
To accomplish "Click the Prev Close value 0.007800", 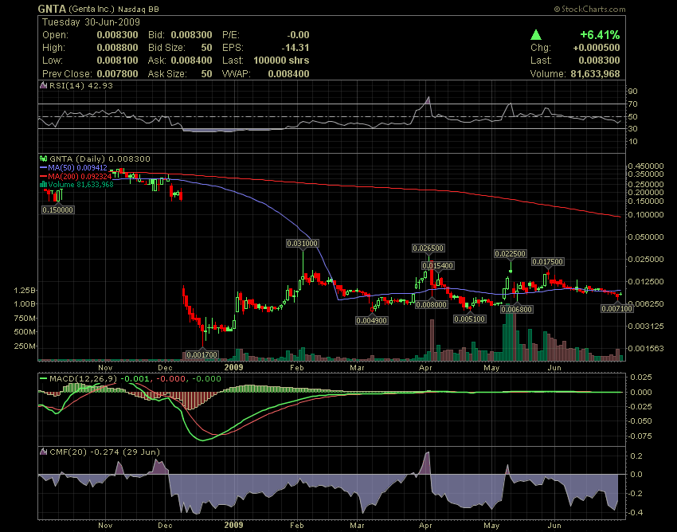I will point(117,74).
